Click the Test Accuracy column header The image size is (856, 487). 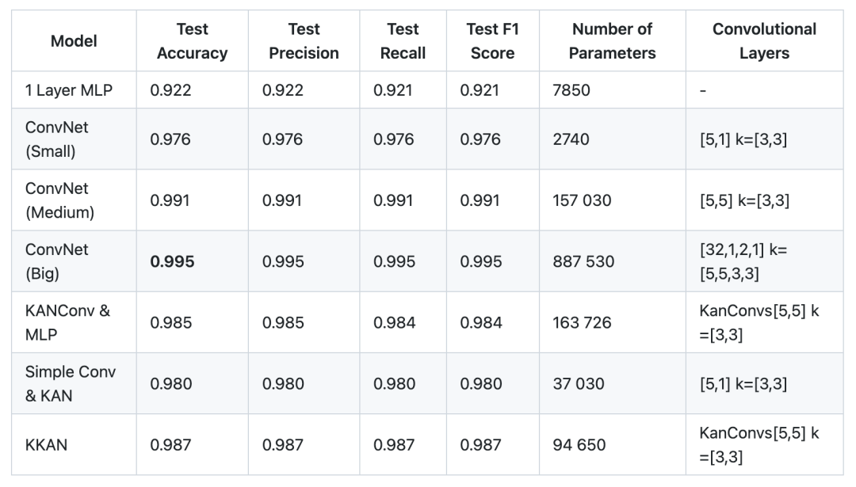(x=192, y=41)
